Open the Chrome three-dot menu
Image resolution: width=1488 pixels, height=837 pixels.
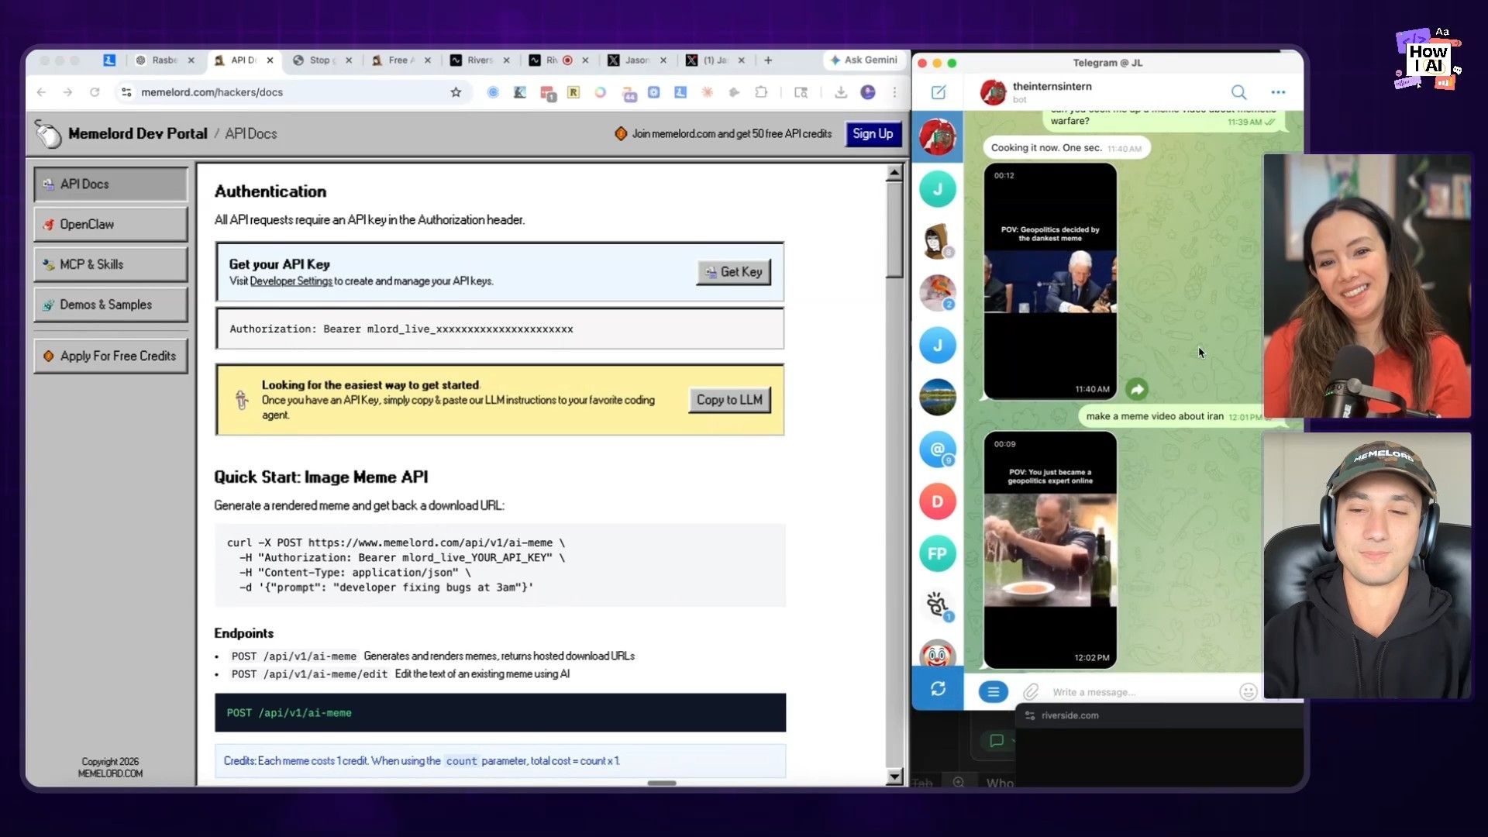[x=894, y=92]
